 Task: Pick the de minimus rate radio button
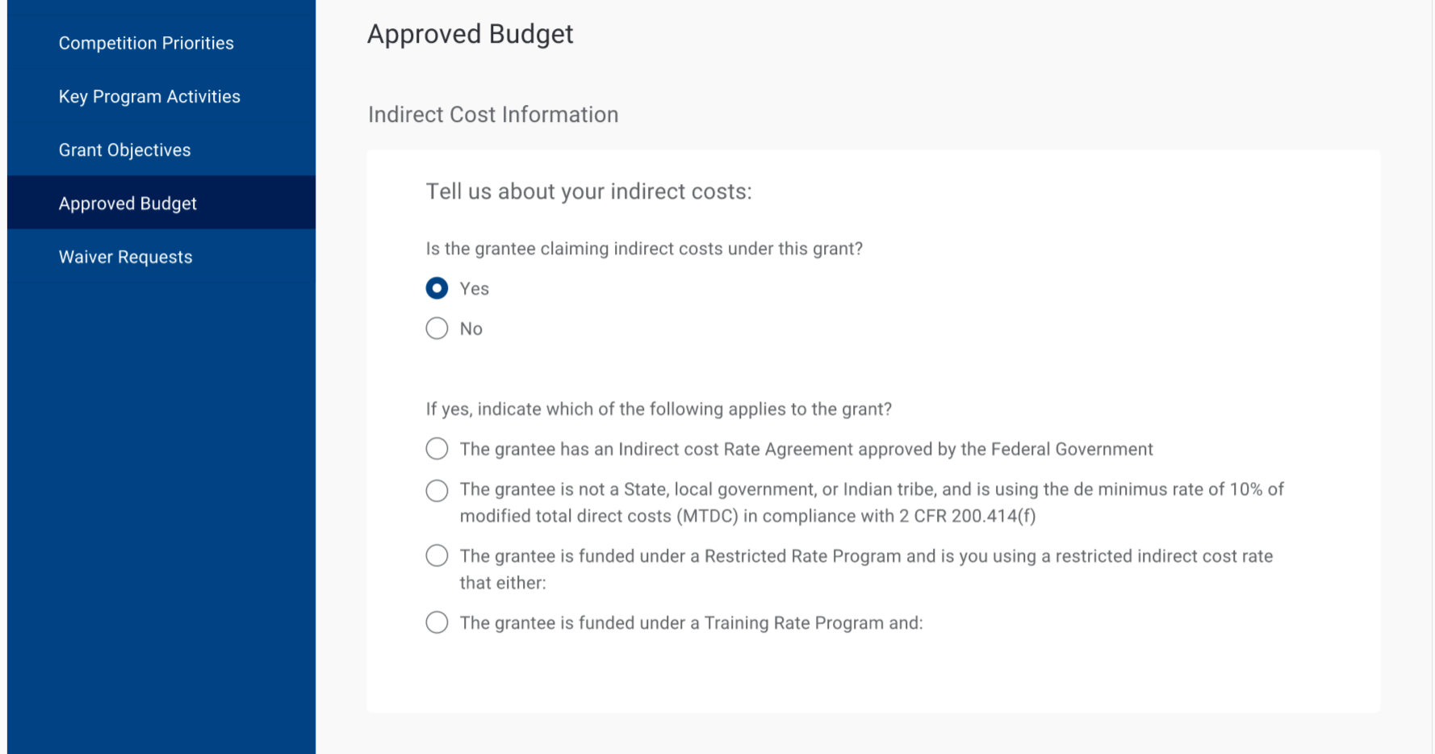coord(437,490)
